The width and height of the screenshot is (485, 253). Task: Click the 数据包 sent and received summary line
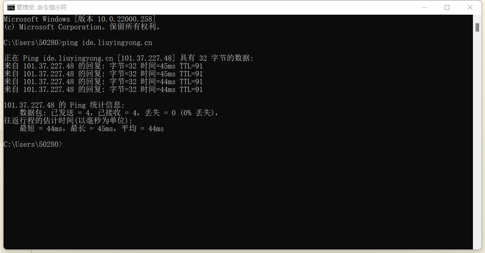pyautogui.click(x=119, y=113)
